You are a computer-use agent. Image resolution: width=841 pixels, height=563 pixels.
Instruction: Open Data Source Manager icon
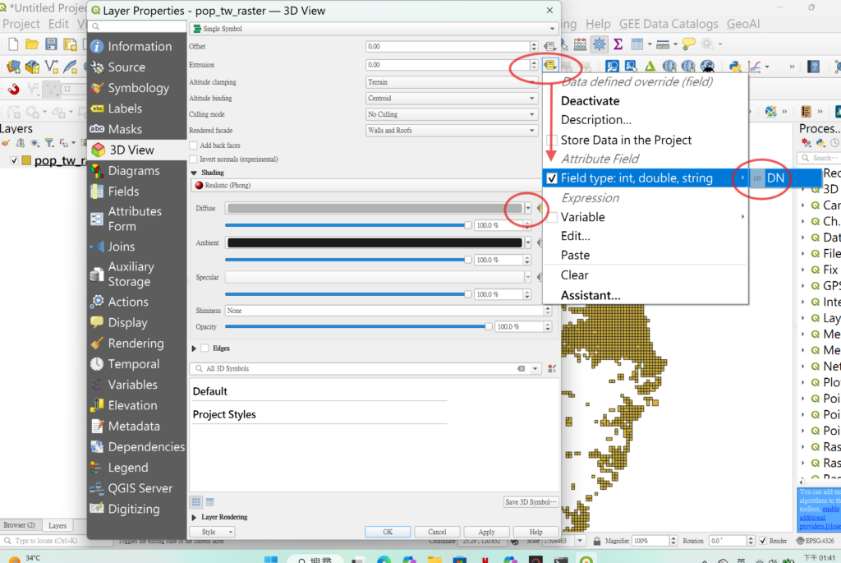[x=13, y=67]
